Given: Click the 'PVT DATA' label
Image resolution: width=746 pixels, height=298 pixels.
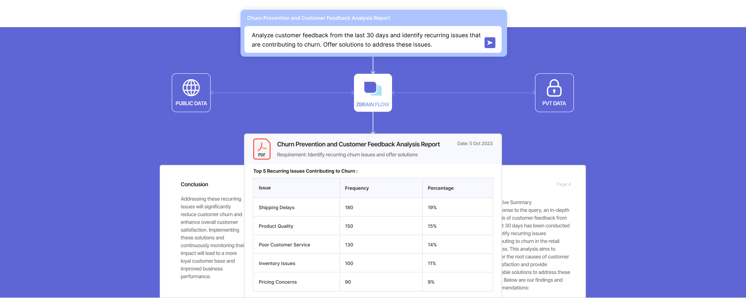Looking at the screenshot, I should click(554, 104).
